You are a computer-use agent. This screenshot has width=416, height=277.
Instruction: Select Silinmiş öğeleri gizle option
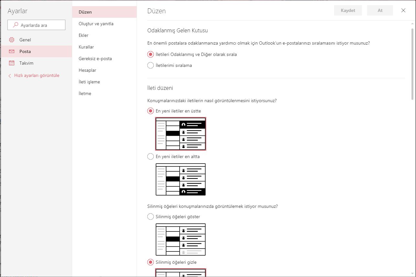click(150, 262)
